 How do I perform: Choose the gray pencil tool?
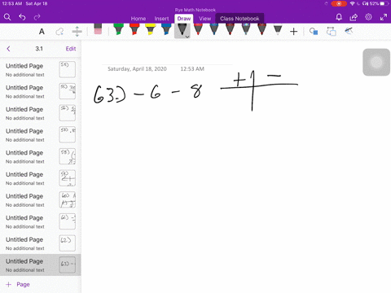278,30
